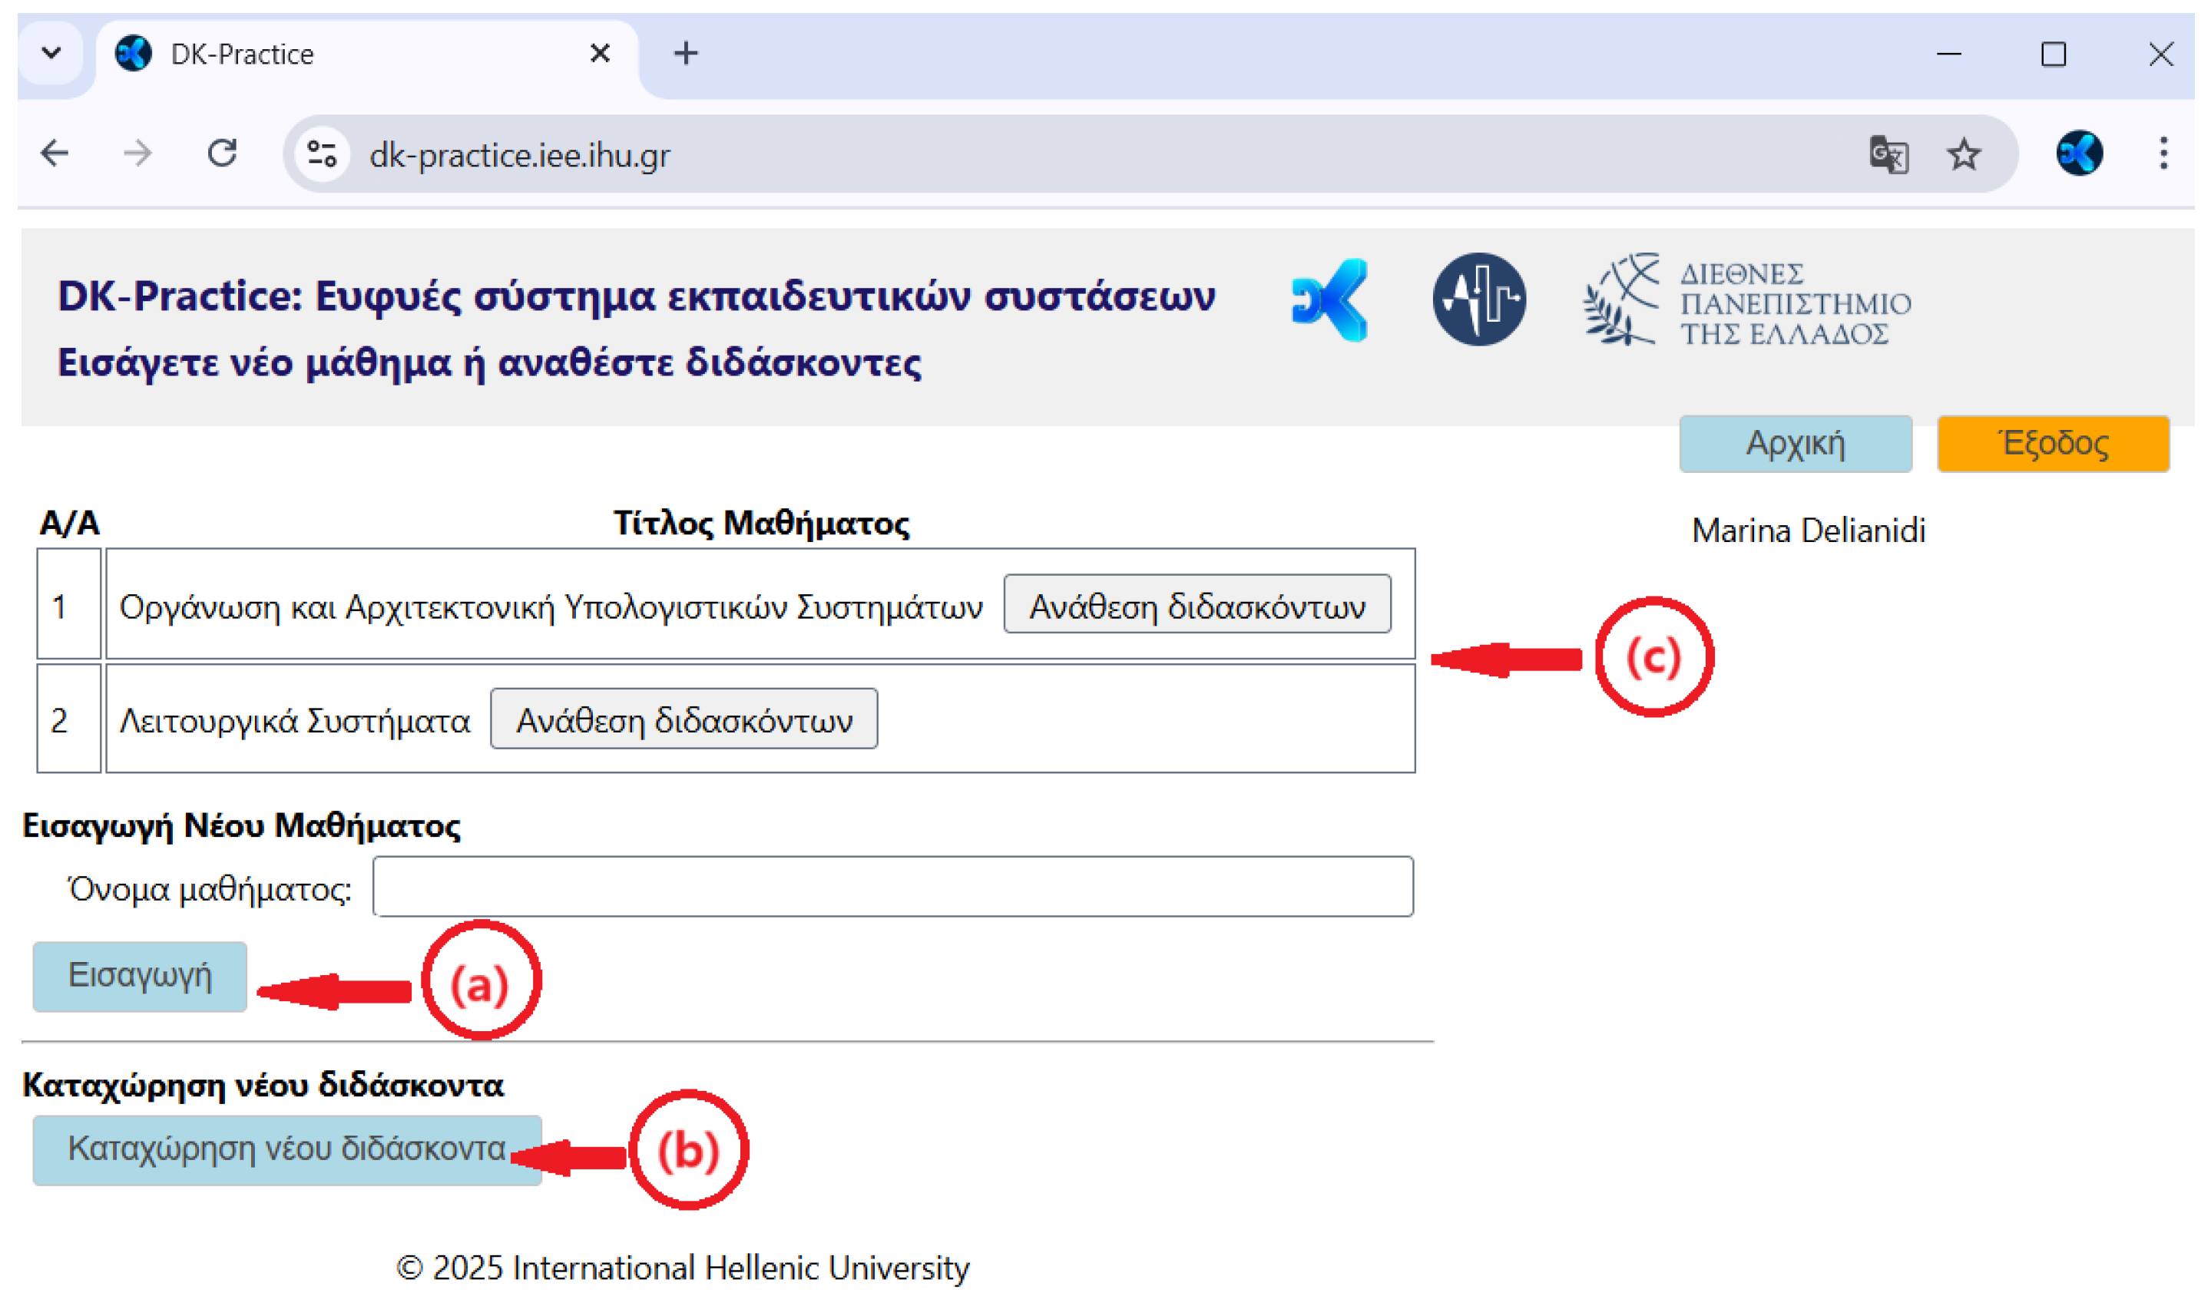Click the orange Έξοδος logout button
The height and width of the screenshot is (1296, 2211).
click(x=2052, y=445)
